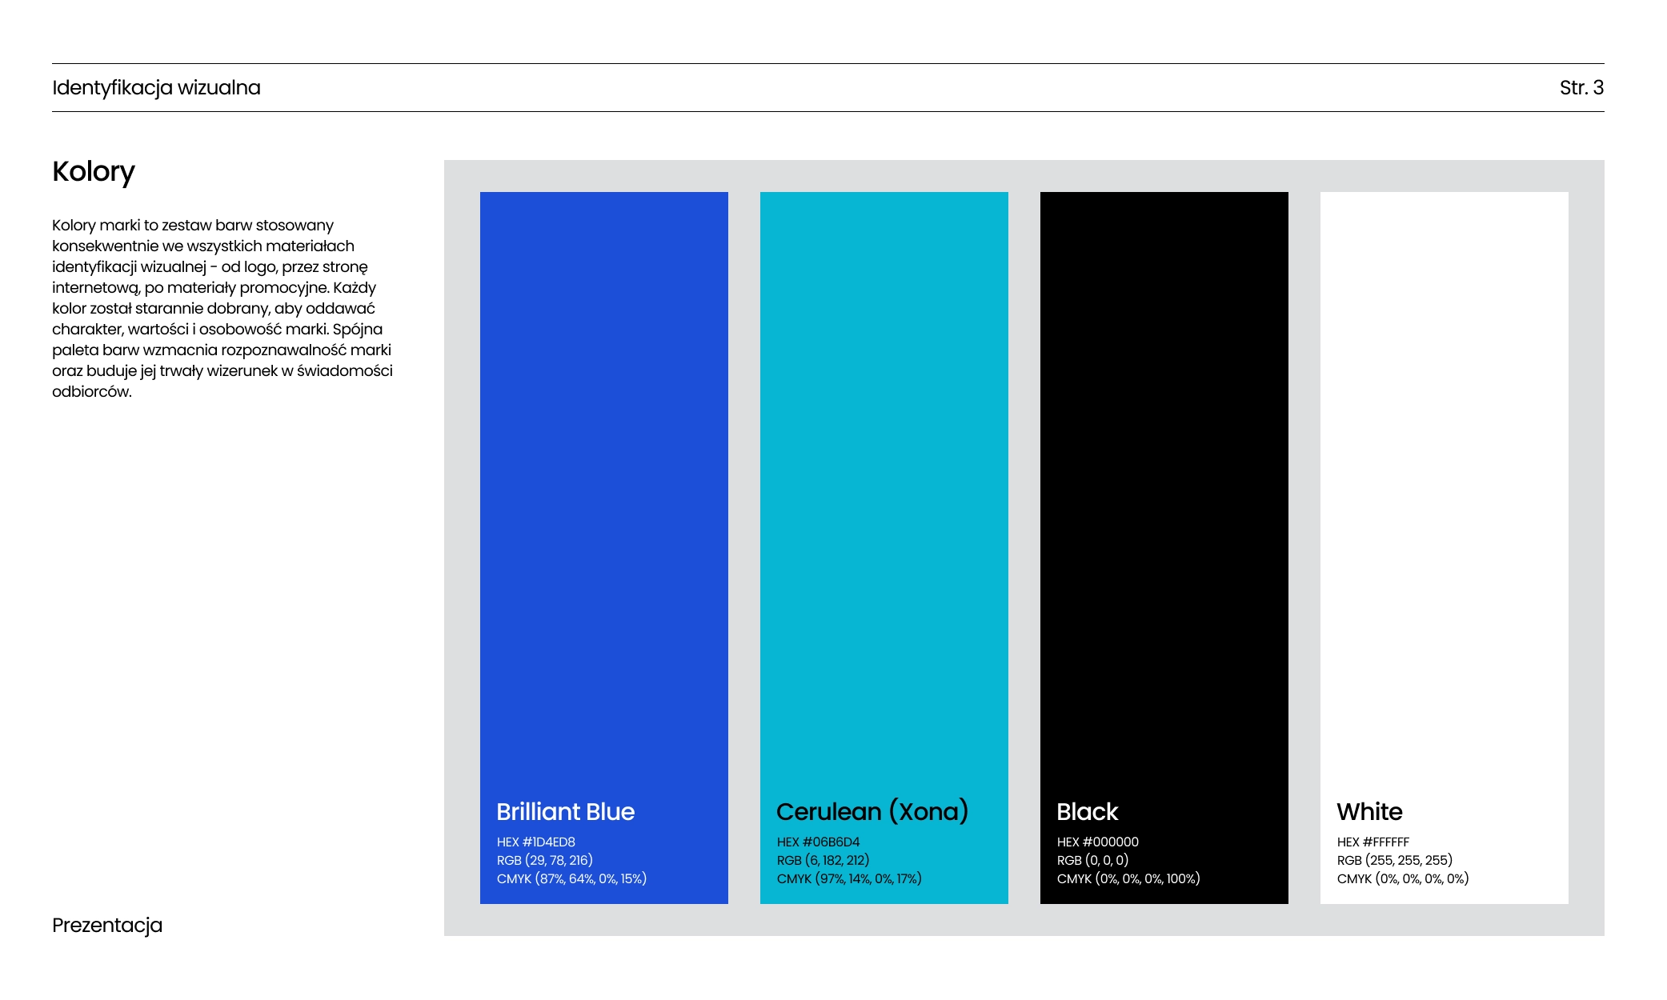Click the Black swatch title text

1087,812
